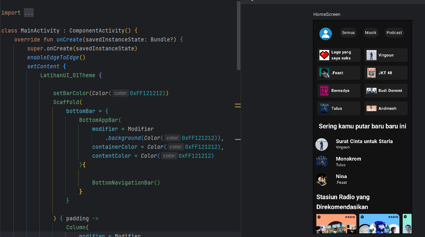Click the Virgoun album cover icon
425x237 pixels.
[371, 55]
